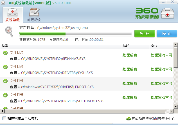Click 文件目录 label in 0E3444A7.SYS row
This screenshot has width=178, height=125.
17,53
